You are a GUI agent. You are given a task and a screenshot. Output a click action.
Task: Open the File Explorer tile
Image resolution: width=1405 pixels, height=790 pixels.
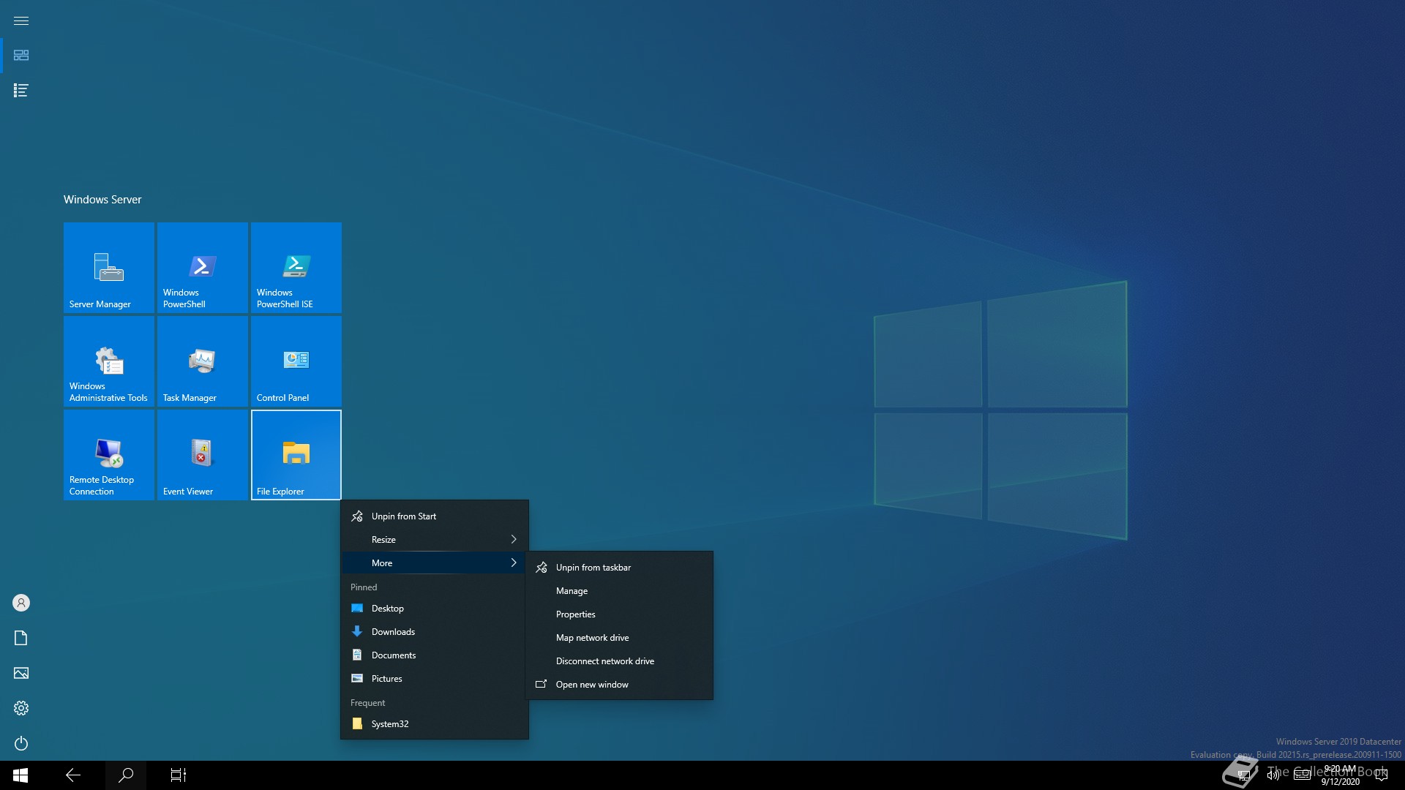[x=296, y=455]
